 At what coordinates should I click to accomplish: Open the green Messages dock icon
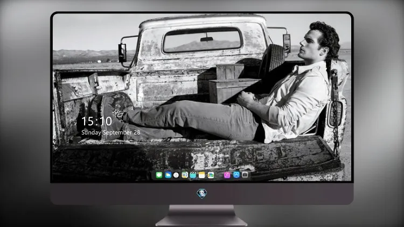159,175
